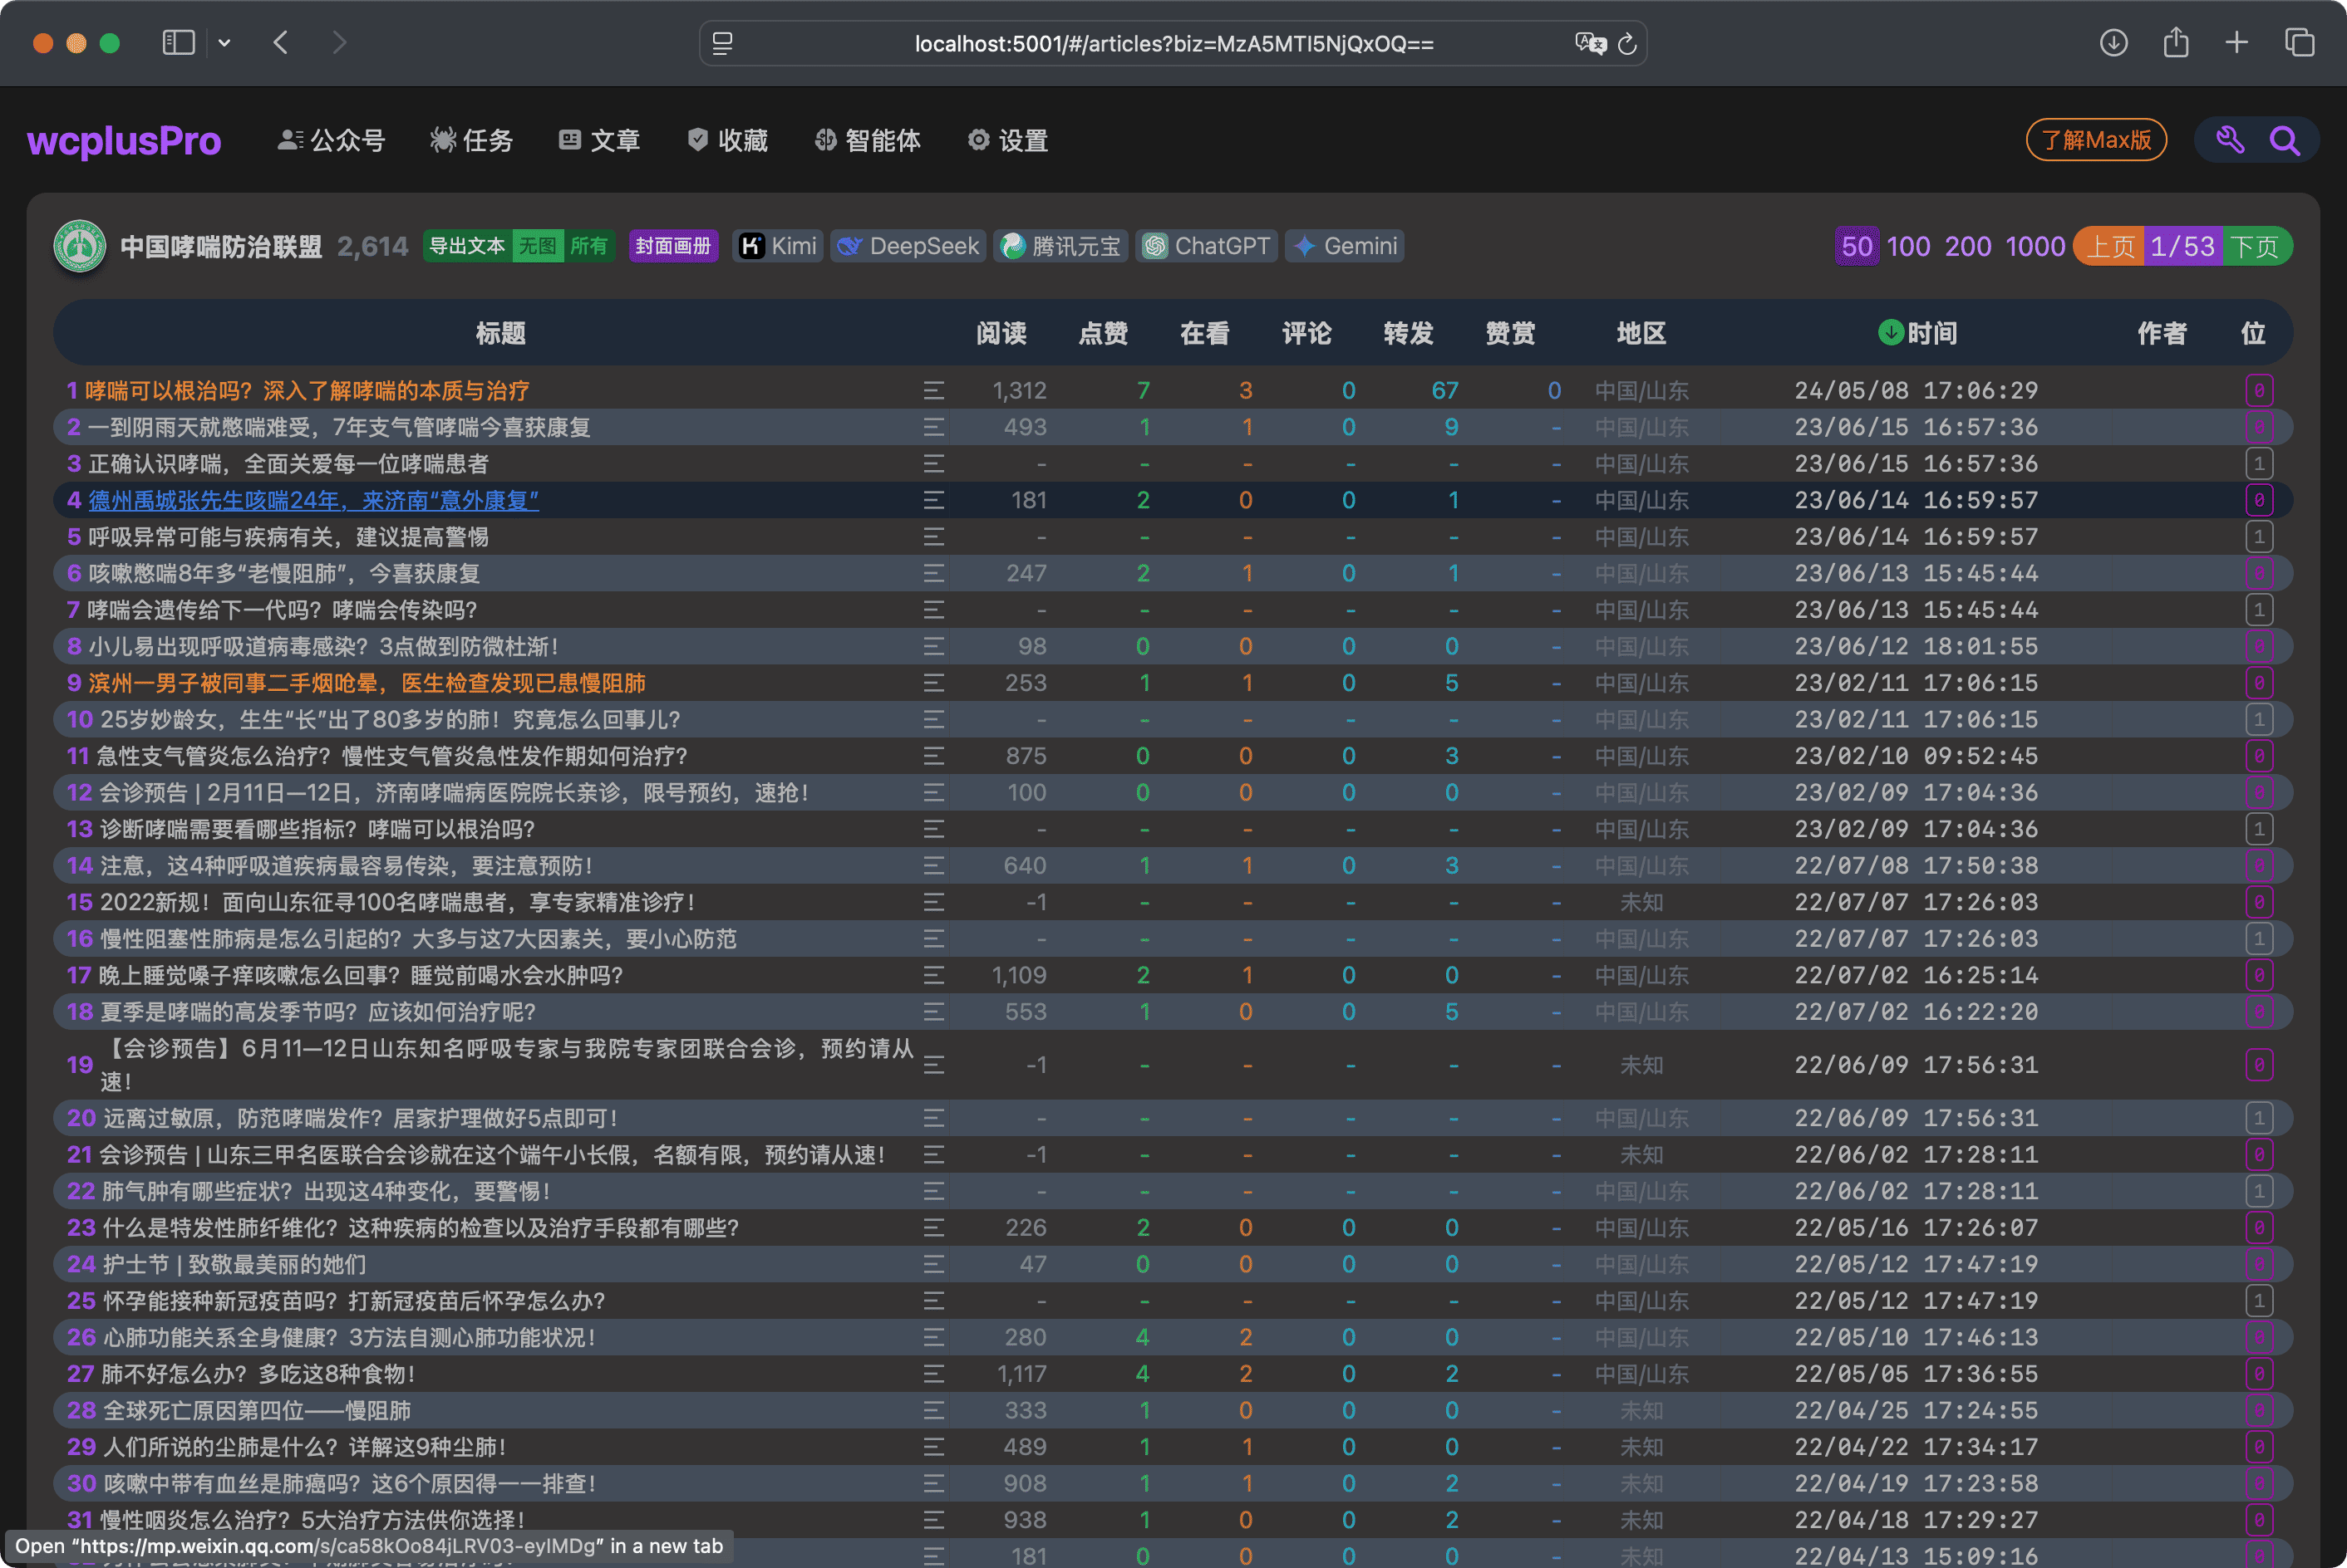The image size is (2347, 1568).
Task: Open the 腾讯元宝 AI assistant
Action: point(1060,246)
